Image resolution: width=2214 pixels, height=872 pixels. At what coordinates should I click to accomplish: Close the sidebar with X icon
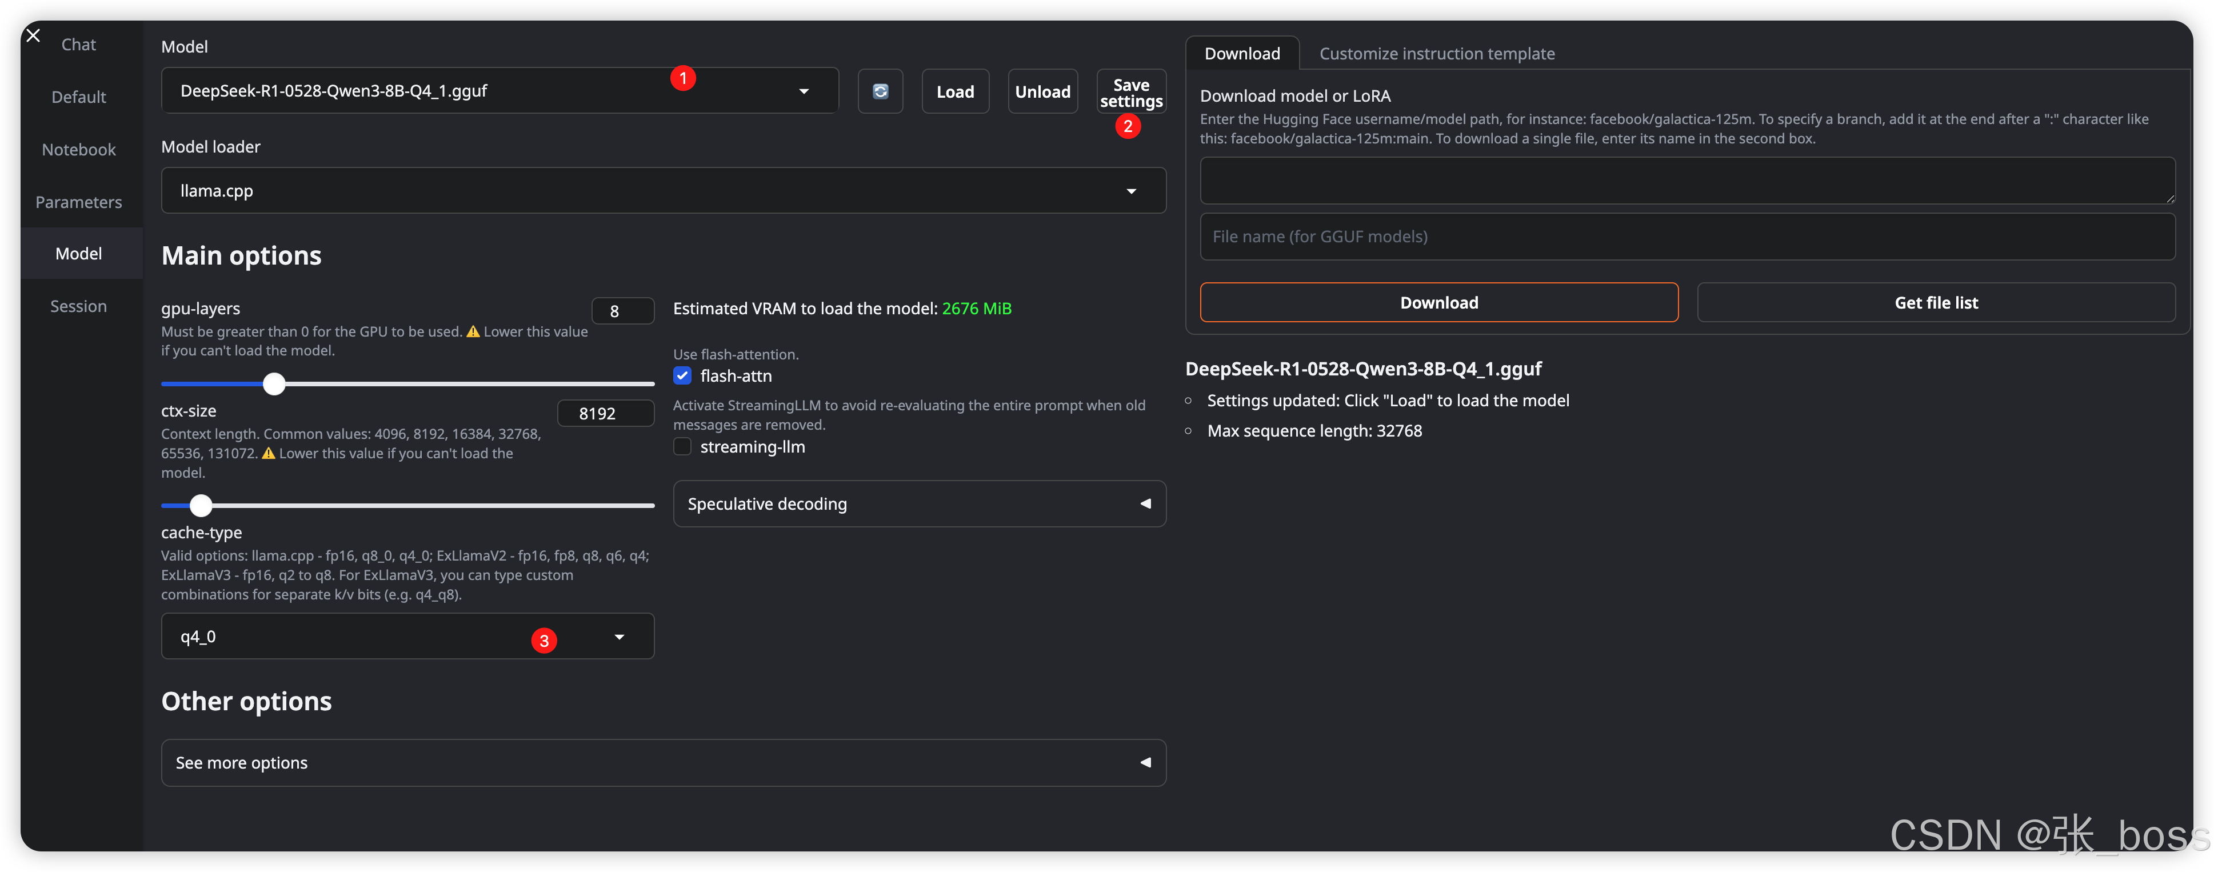[x=34, y=35]
